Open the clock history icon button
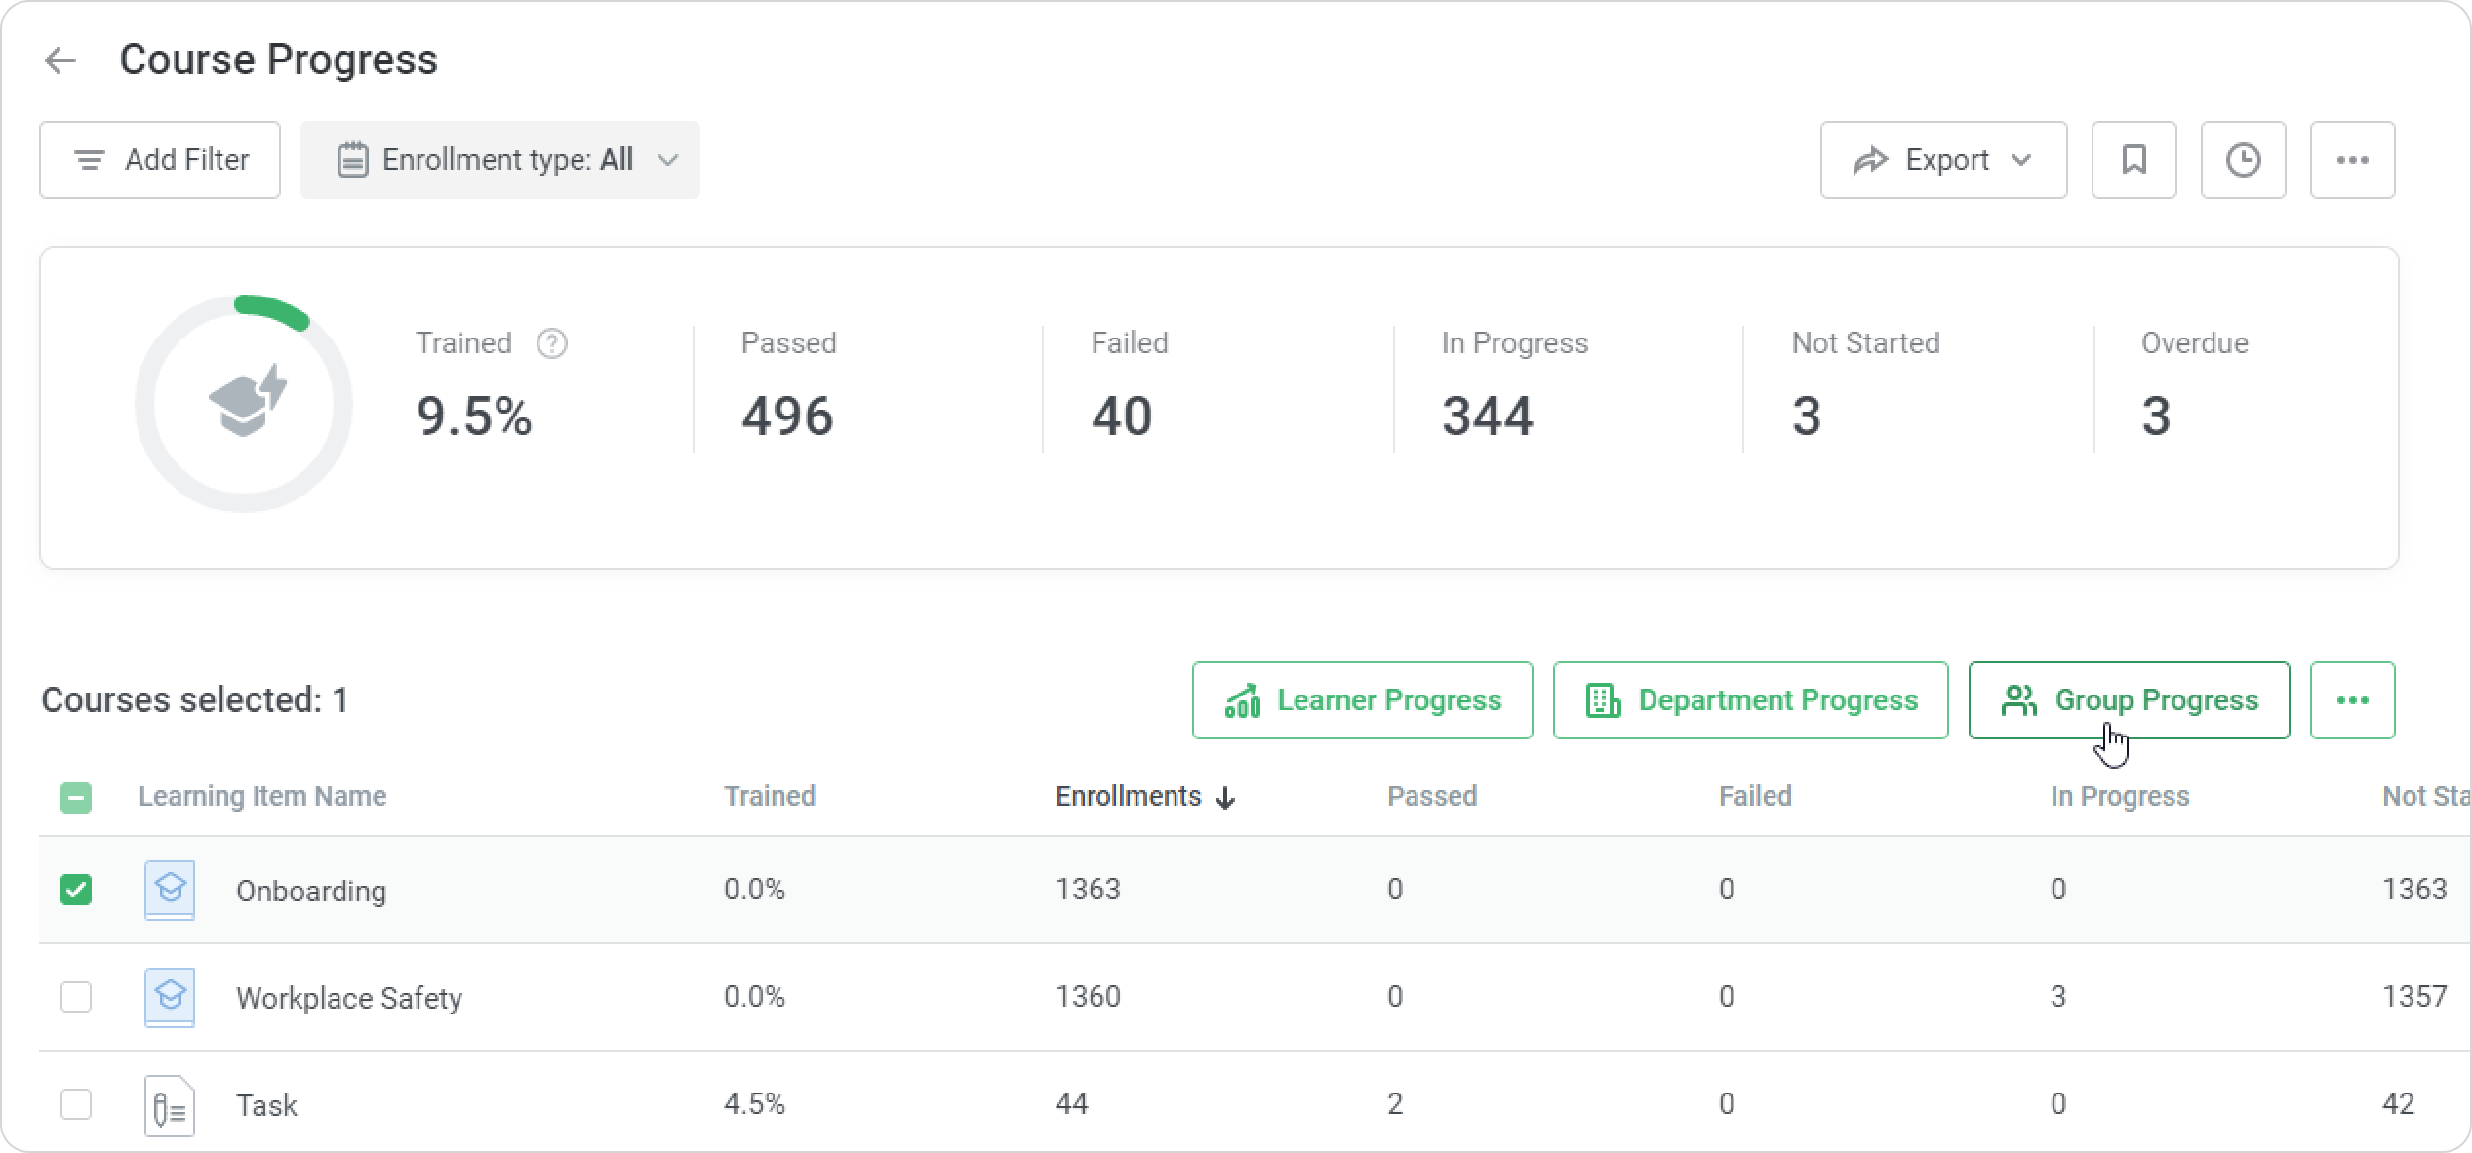 tap(2243, 160)
